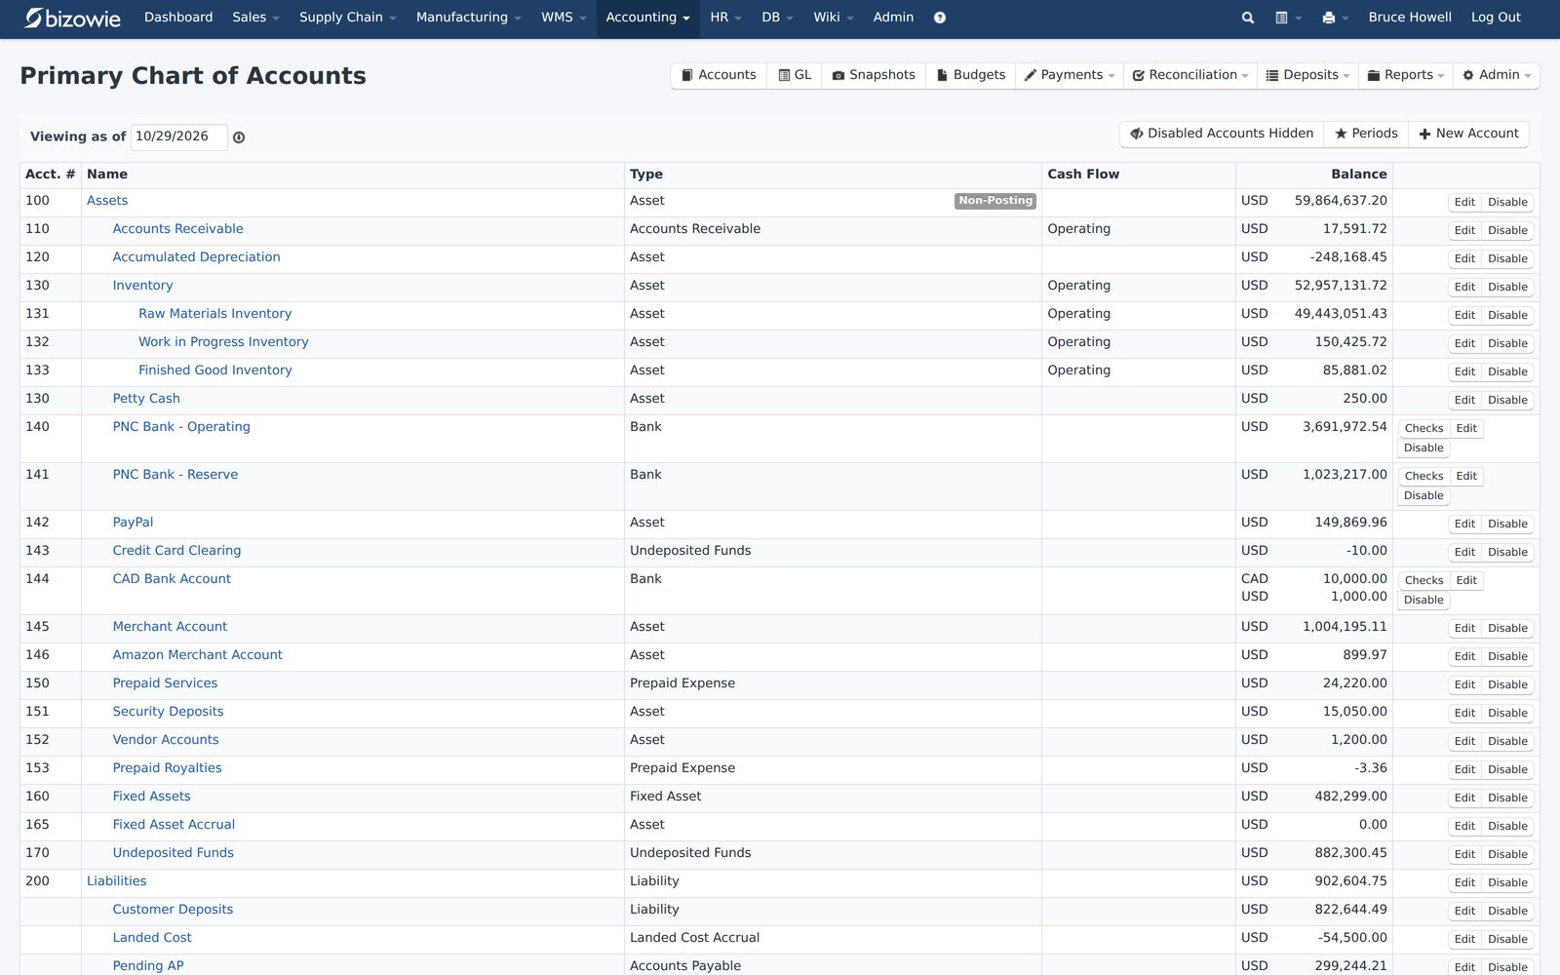The image size is (1560, 975).
Task: Create a New Account
Action: (x=1468, y=134)
